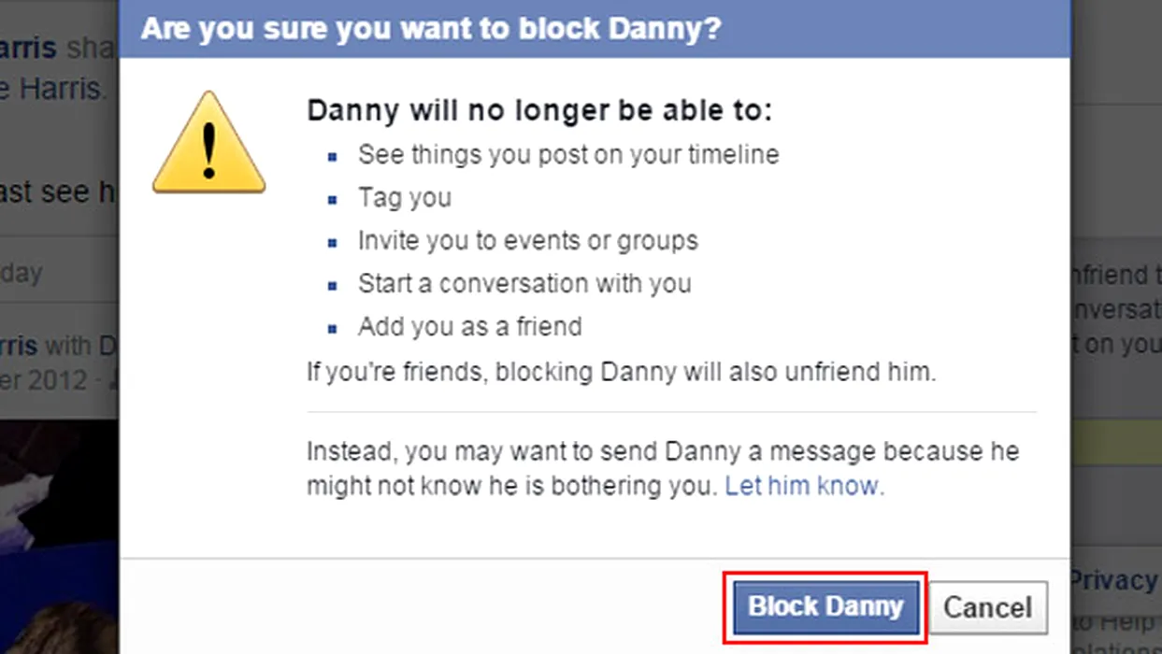
Task: Click the pale yellow bar right of dialog
Action: click(1115, 445)
